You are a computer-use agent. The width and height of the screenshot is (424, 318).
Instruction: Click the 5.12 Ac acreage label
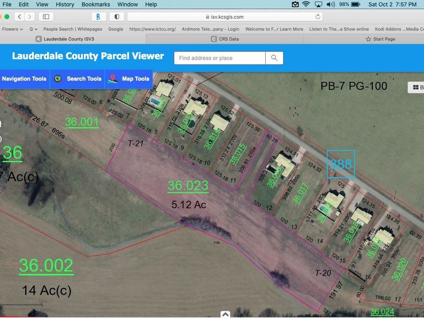coord(189,205)
